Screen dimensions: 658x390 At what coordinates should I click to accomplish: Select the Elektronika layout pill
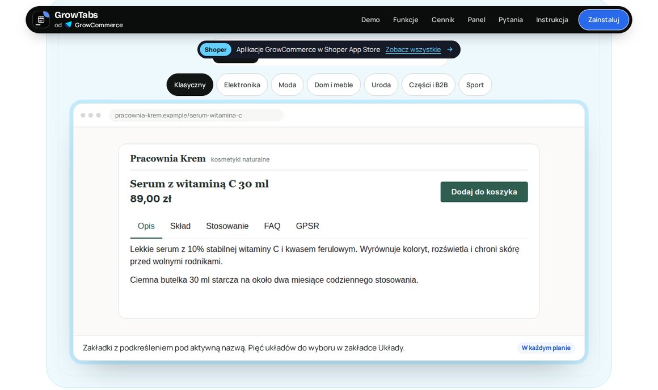242,84
